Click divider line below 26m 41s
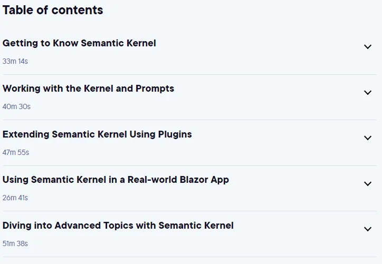The height and width of the screenshot is (264, 382). click(x=189, y=211)
